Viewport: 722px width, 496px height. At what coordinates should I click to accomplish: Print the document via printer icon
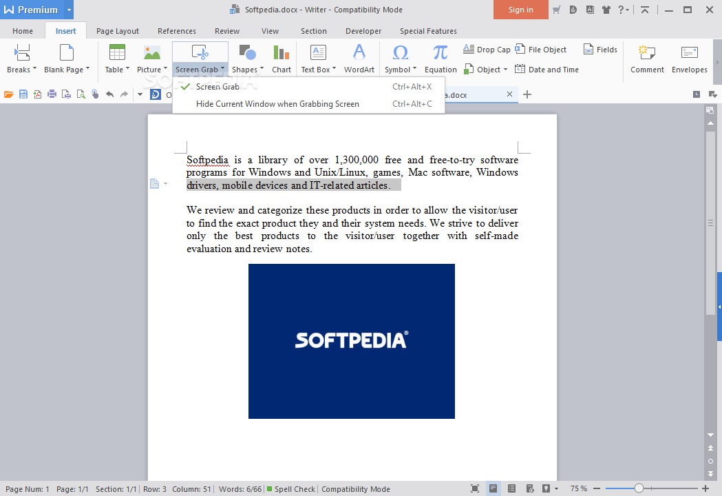tap(52, 94)
